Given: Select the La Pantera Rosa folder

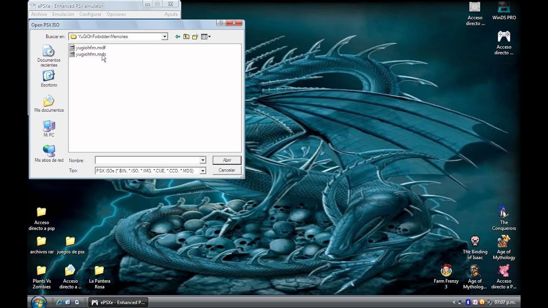Looking at the screenshot, I should pos(99,277).
